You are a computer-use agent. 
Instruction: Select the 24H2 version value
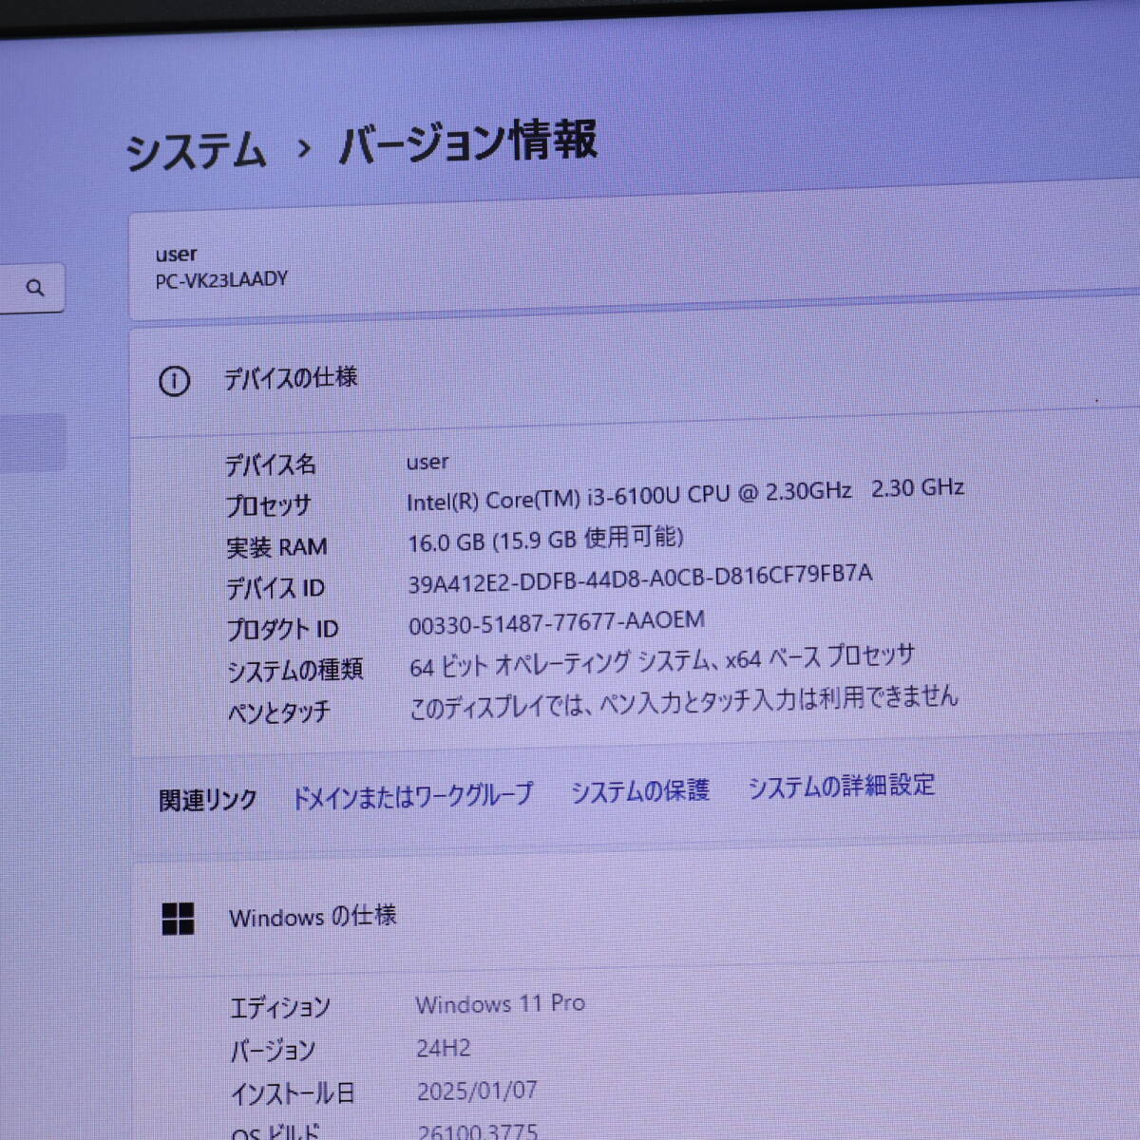(x=444, y=1048)
